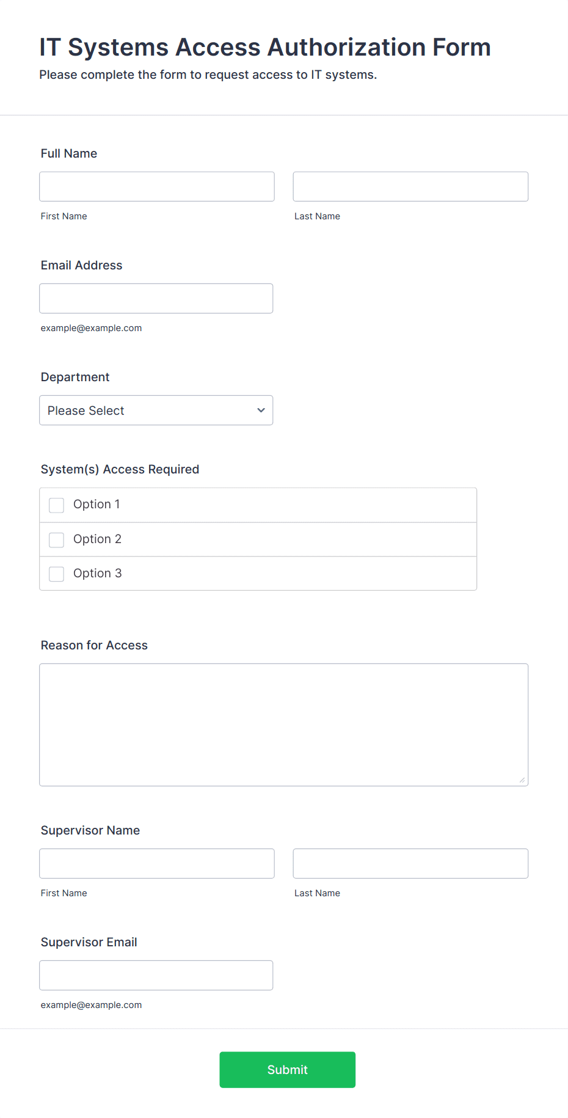Click the 'Option 3' label text
Viewport: 568px width, 1118px height.
[x=97, y=573]
